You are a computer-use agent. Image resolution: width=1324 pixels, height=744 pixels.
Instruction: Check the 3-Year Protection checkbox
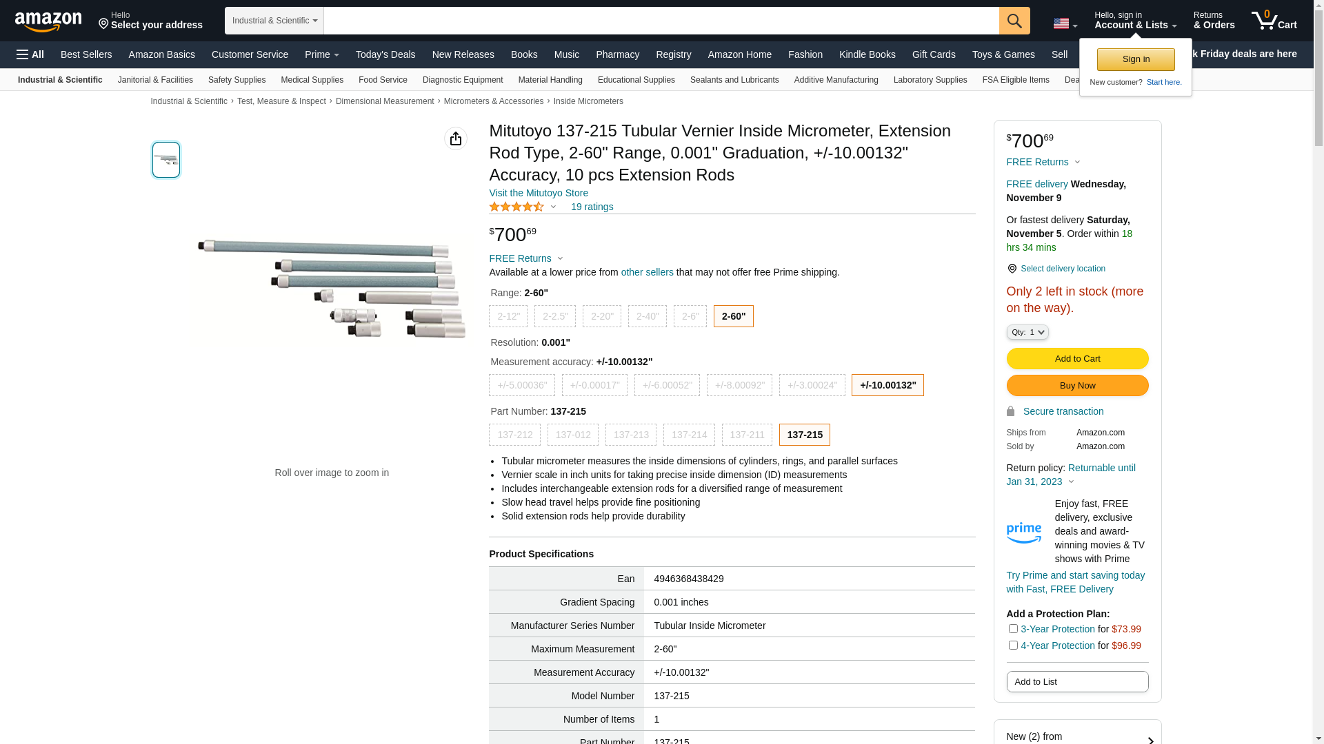pos(1013,628)
